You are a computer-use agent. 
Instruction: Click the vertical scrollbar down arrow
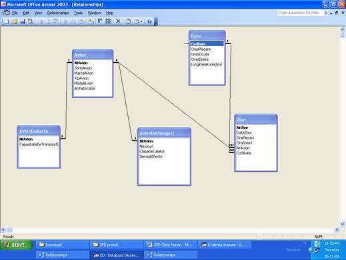[343, 224]
